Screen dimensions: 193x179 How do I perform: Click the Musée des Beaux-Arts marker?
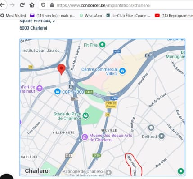click(x=85, y=137)
